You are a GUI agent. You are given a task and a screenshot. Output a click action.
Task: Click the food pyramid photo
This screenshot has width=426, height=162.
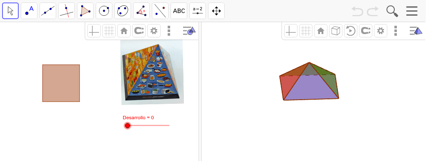(152, 72)
